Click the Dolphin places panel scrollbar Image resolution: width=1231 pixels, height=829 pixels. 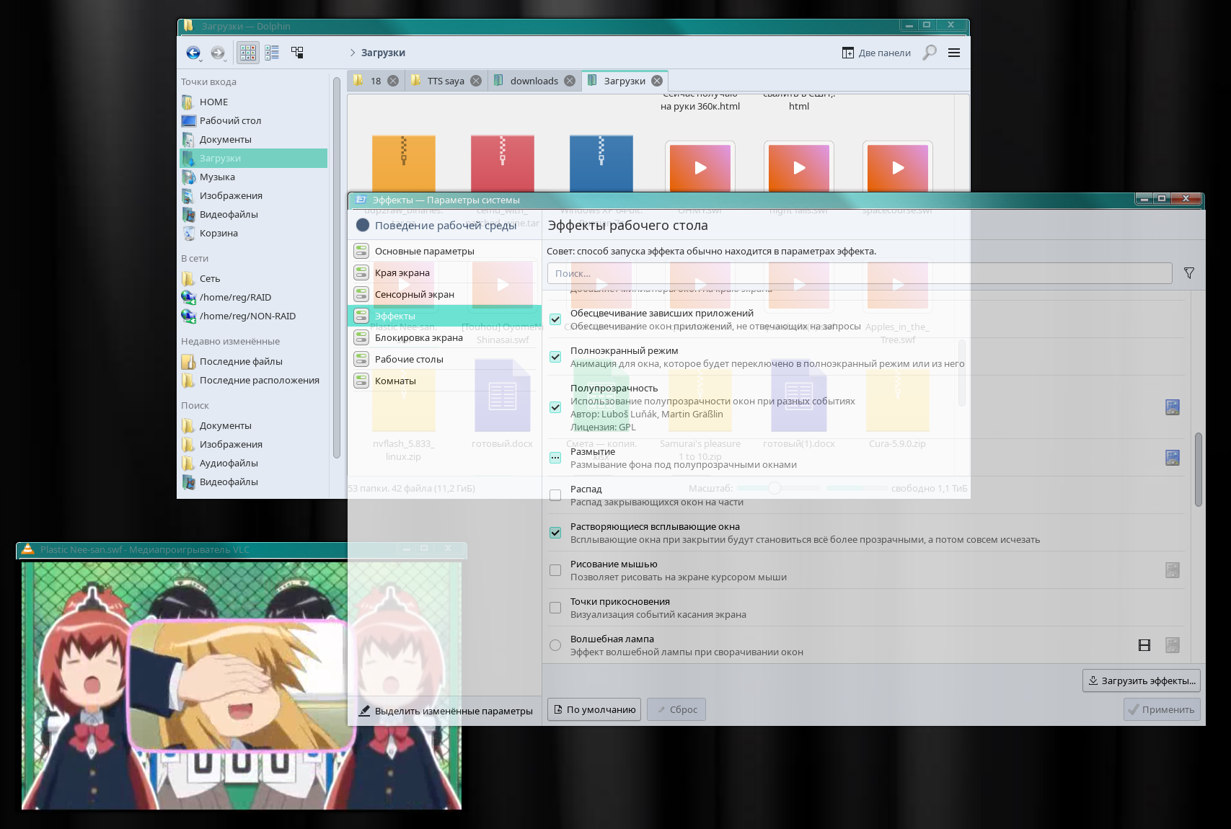click(336, 267)
